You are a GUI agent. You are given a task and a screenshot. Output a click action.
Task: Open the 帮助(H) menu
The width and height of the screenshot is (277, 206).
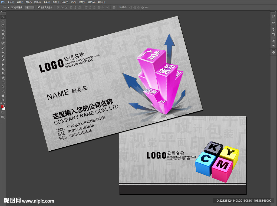[x=101, y=2]
